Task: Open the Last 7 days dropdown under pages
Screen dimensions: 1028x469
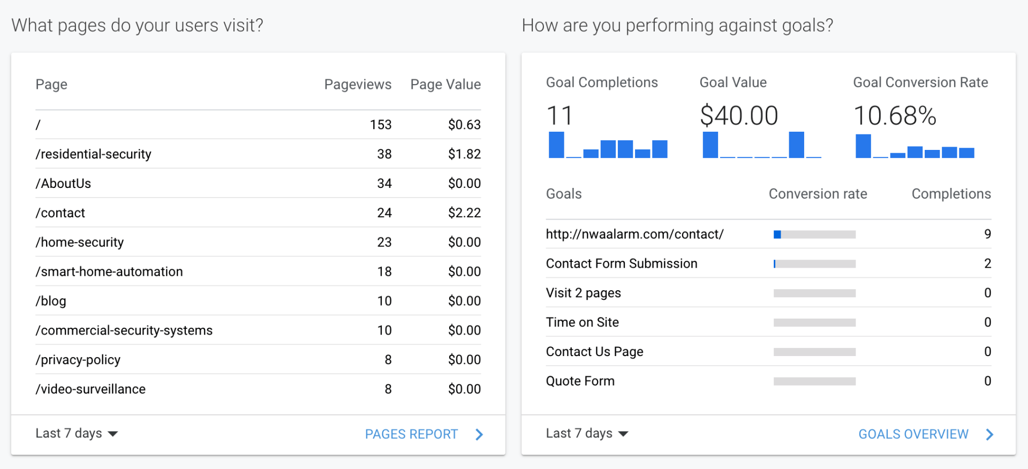Action: pos(77,433)
